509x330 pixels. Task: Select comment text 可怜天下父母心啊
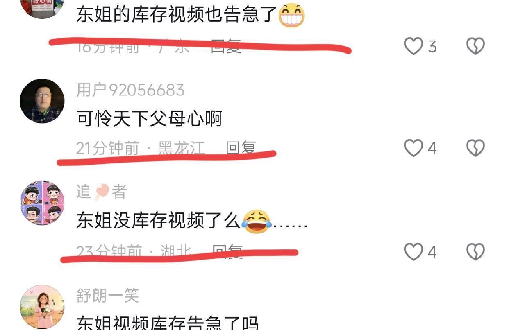[149, 119]
